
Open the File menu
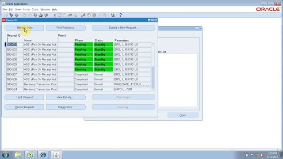[x=4, y=9]
